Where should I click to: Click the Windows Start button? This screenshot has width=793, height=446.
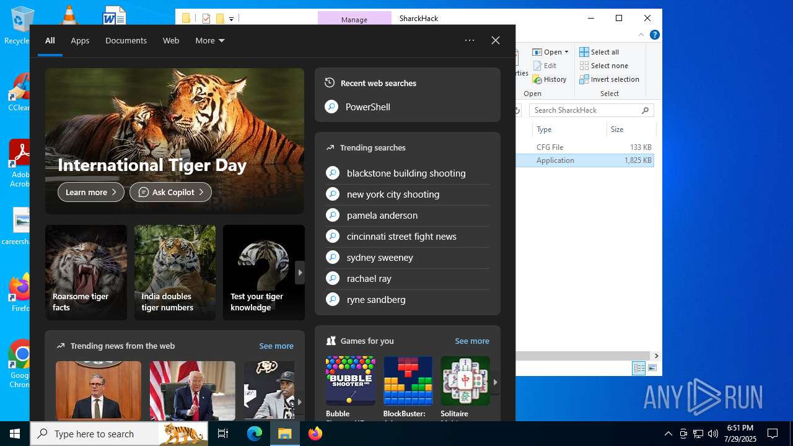[15, 434]
